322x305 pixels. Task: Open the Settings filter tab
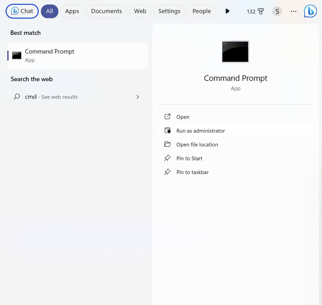[x=169, y=11]
